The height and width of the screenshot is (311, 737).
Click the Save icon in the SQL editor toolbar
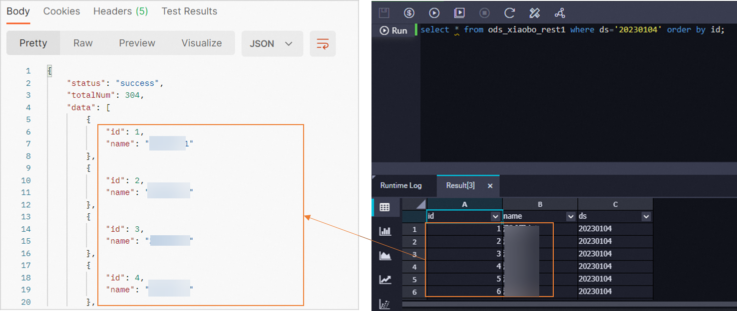pos(383,13)
